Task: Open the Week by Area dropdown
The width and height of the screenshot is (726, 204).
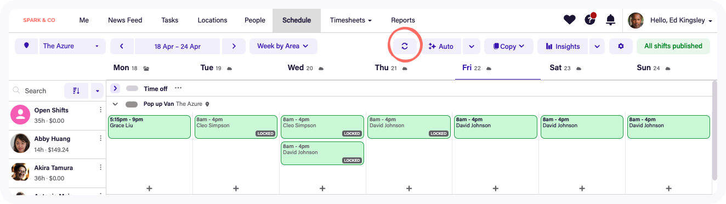Action: coord(283,46)
